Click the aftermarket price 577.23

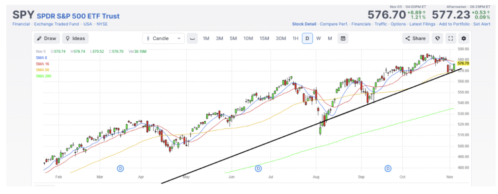[451, 15]
